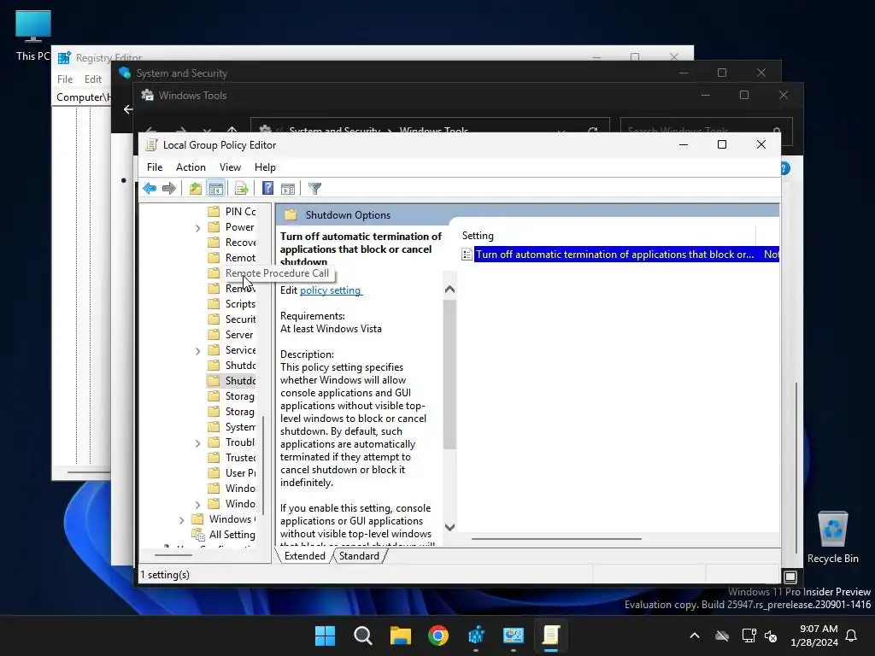Select the User Pr tree folder

[232, 472]
